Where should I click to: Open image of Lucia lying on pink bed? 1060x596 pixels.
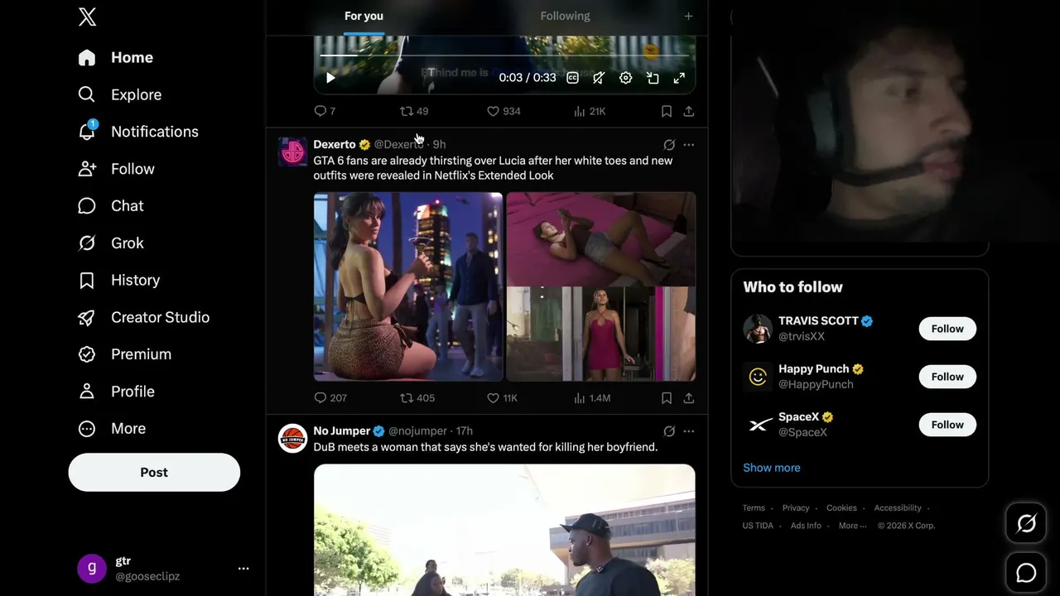(x=601, y=239)
